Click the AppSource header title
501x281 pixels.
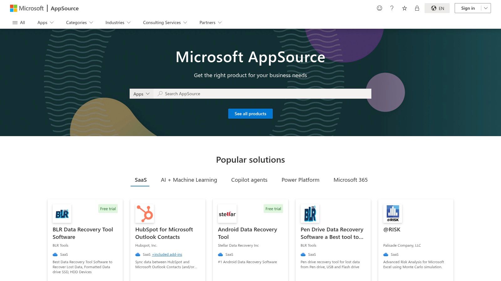(x=65, y=8)
